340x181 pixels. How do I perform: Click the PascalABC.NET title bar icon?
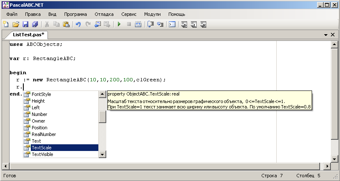pyautogui.click(x=6, y=5)
